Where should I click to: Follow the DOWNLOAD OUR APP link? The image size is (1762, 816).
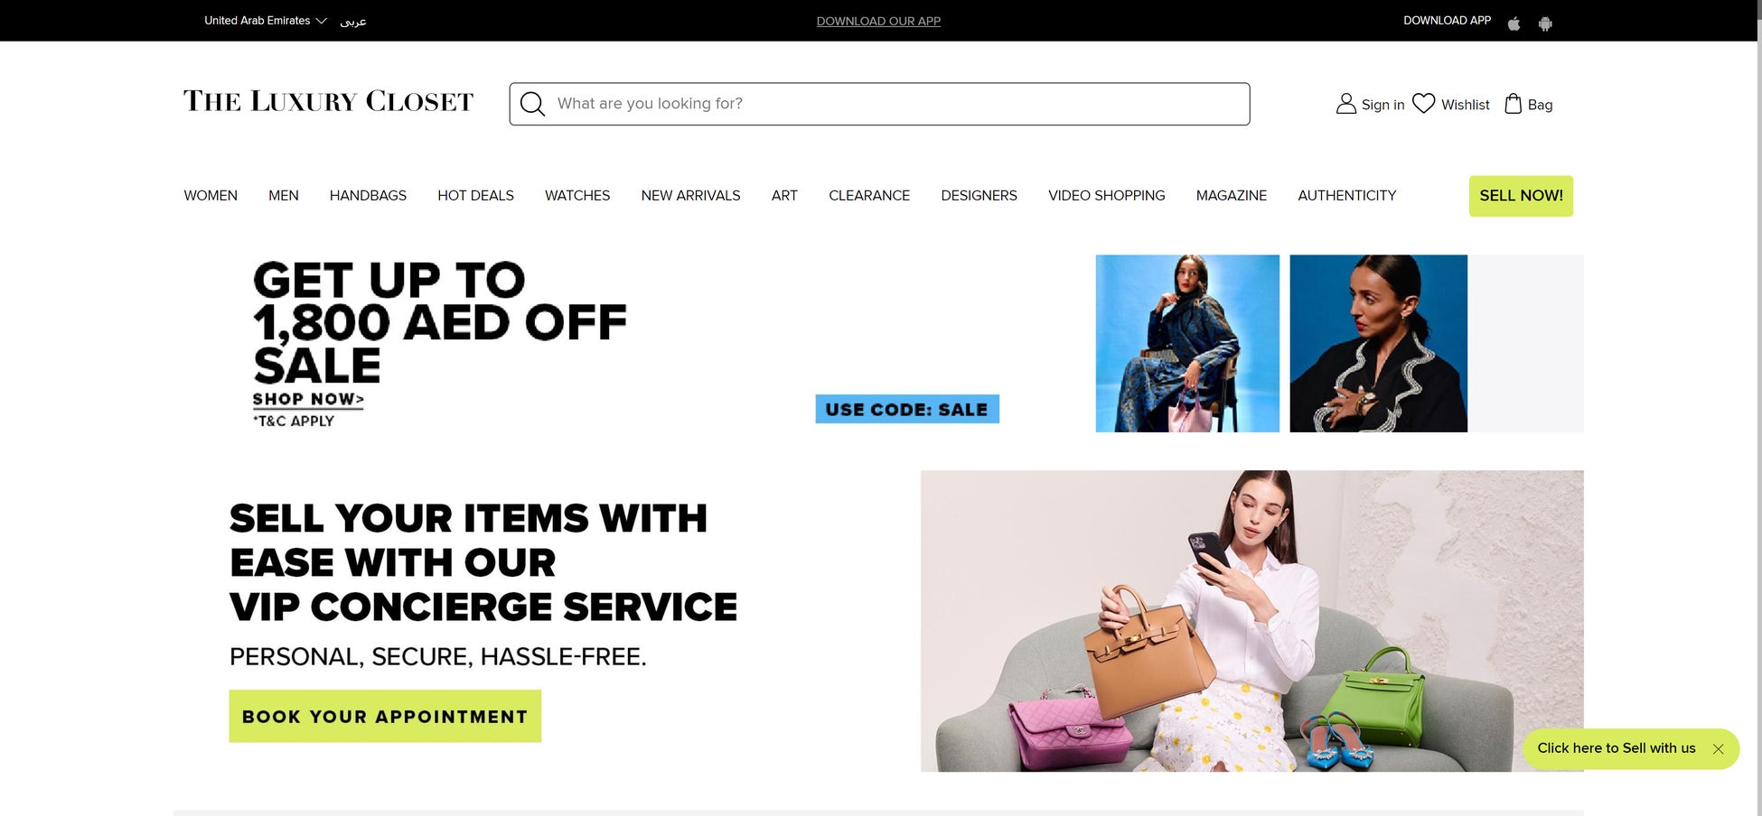[x=878, y=21]
